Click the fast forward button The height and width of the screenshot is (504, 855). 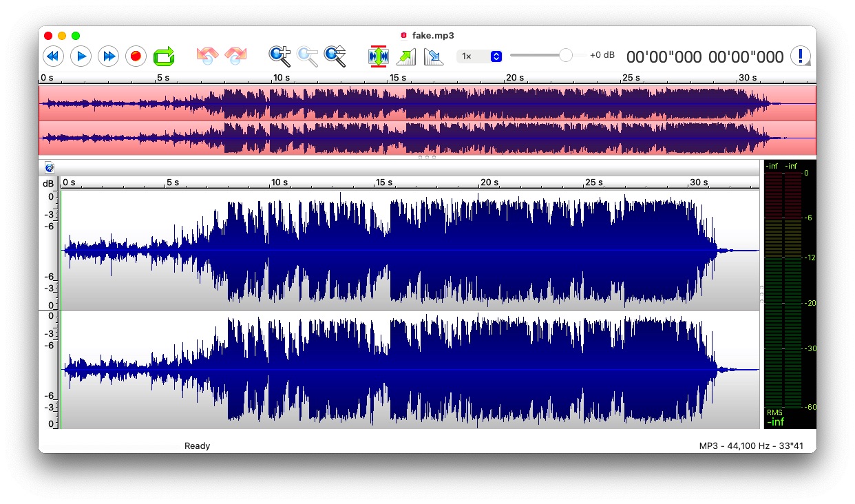pos(109,56)
